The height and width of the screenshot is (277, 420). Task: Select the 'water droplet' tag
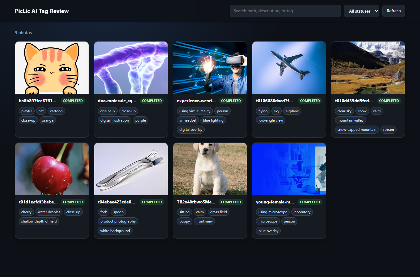49,212
